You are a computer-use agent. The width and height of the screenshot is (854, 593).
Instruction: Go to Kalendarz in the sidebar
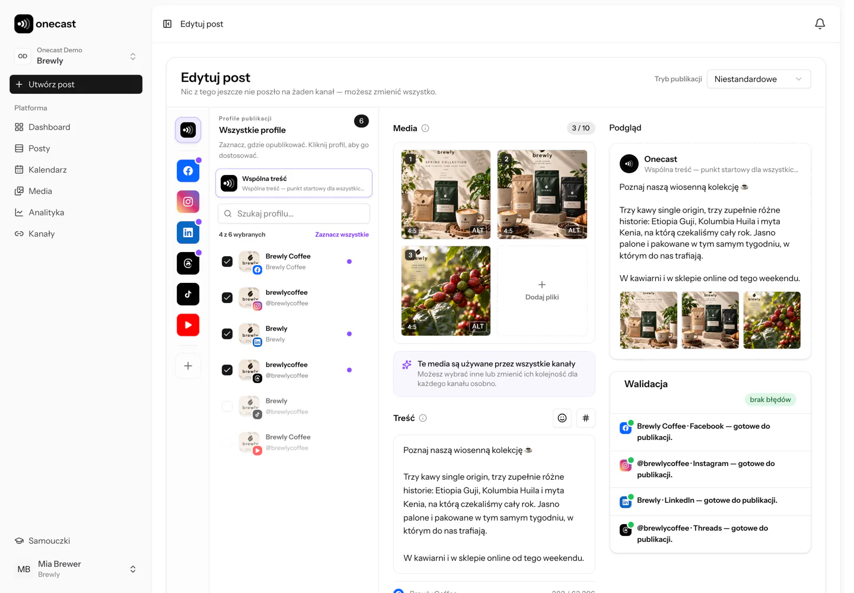coord(47,170)
